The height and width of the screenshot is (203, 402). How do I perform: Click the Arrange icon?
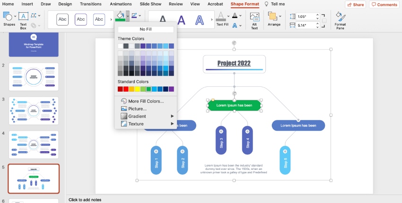pyautogui.click(x=272, y=17)
